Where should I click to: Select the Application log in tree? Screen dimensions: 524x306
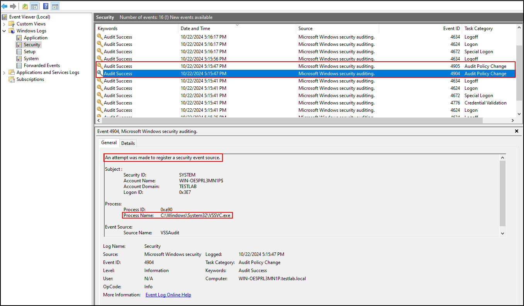click(35, 38)
